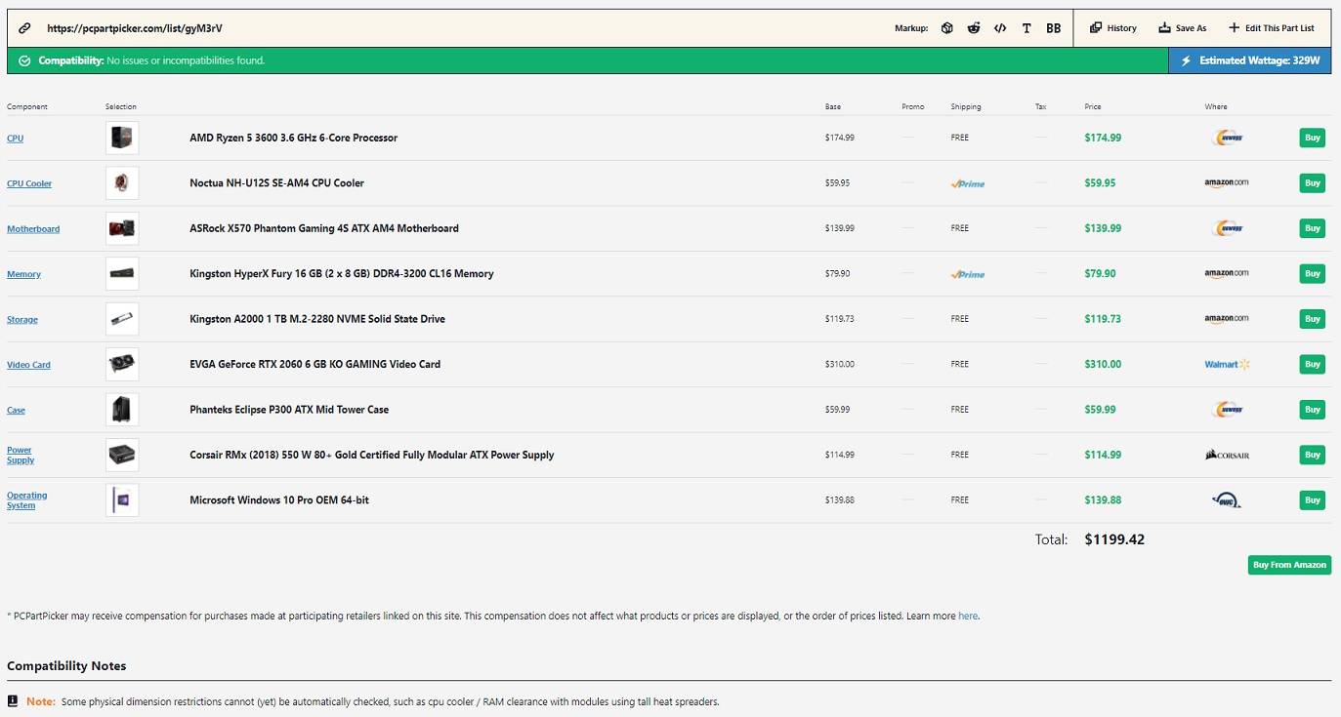1341x717 pixels.
Task: Open Kingston HyperX Fury 16 GB name
Action: pos(342,273)
